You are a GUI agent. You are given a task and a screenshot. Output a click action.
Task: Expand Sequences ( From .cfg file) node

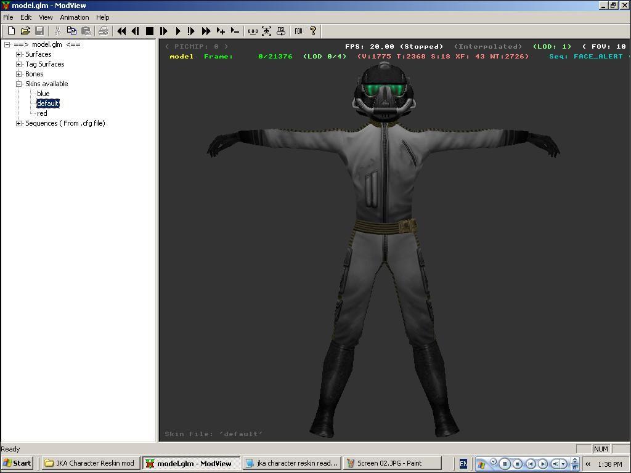point(19,123)
